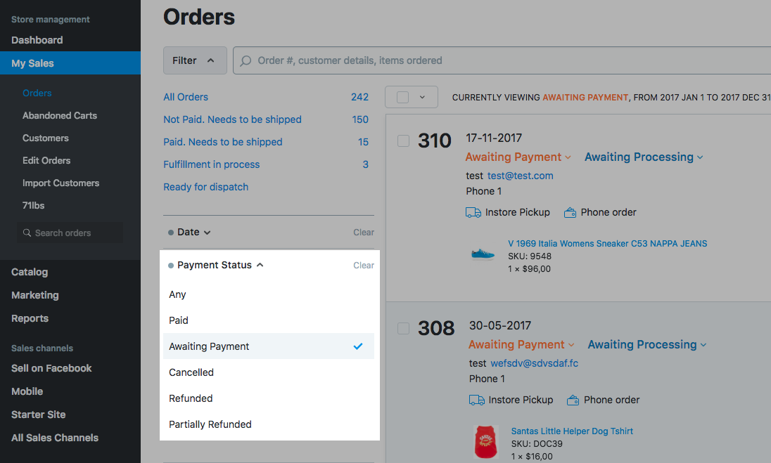The image size is (771, 463).
Task: Click the checkmark beside Awaiting Payment filter
Action: (358, 346)
